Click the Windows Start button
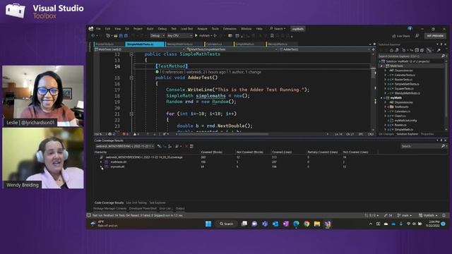 (208, 224)
